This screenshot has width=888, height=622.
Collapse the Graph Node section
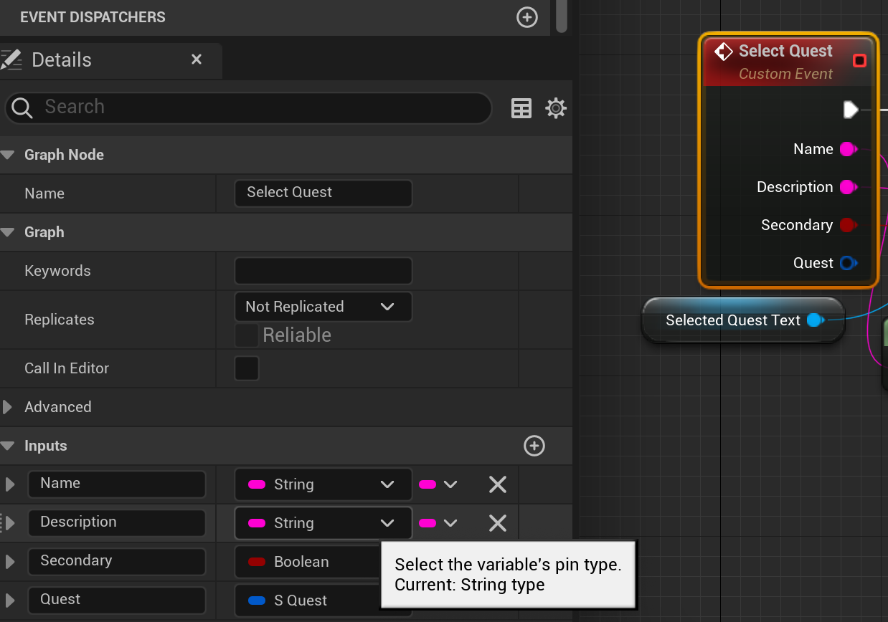[x=8, y=155]
